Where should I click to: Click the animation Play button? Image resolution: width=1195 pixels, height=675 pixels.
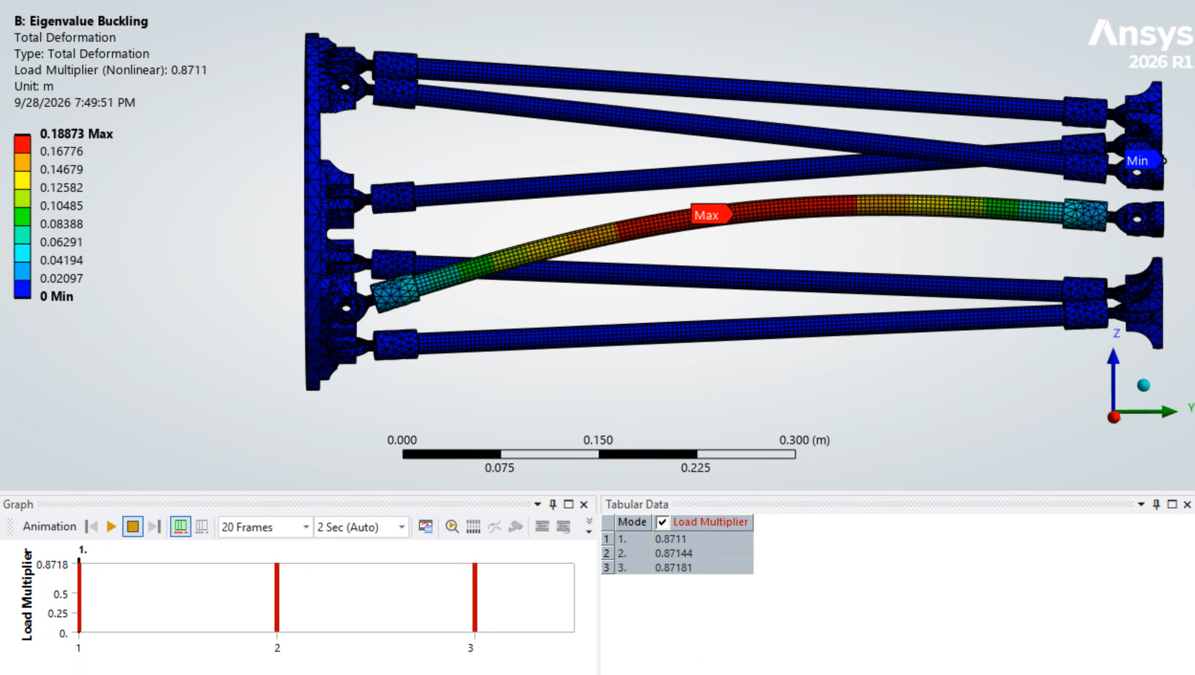[x=112, y=526]
